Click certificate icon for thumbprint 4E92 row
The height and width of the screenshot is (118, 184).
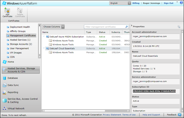tap(50, 44)
